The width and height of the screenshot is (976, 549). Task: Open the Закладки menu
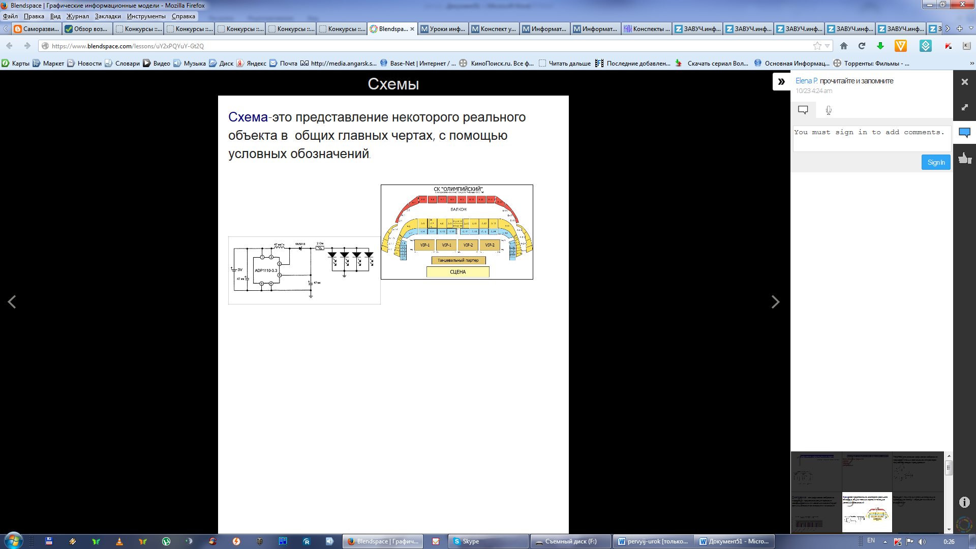pos(108,16)
